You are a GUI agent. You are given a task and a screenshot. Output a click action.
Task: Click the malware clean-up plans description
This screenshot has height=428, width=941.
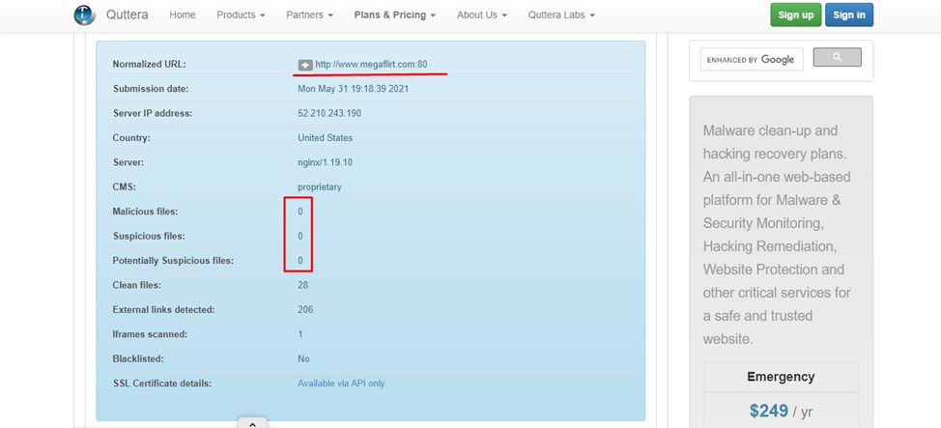(779, 235)
